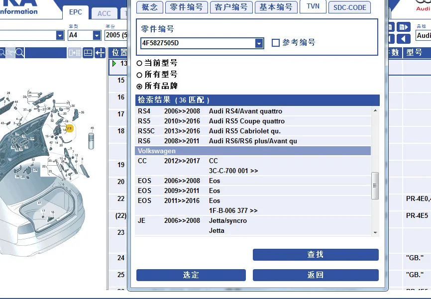
Task: Click the 3C-C-700 001 >> chassis line
Action: click(x=233, y=171)
